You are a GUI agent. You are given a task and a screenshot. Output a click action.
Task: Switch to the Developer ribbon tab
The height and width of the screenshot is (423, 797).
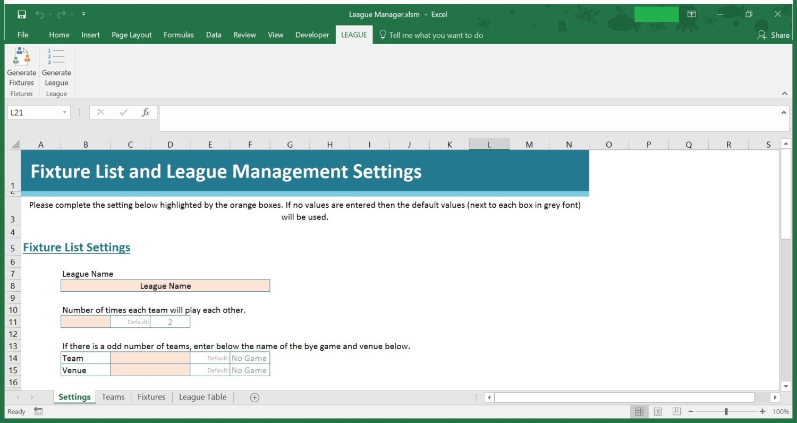(312, 35)
